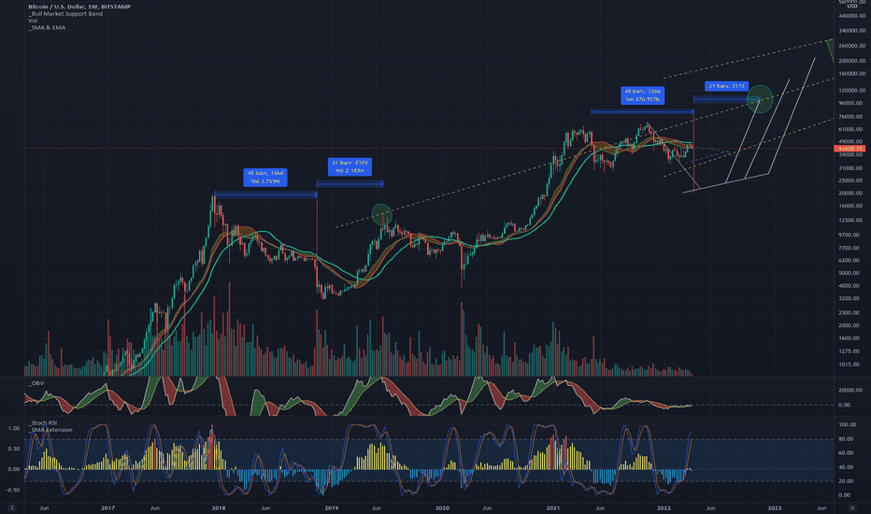The image size is (871, 514).
Task: Click the 20000.00 price axis label in main pane
Action: [x=850, y=193]
